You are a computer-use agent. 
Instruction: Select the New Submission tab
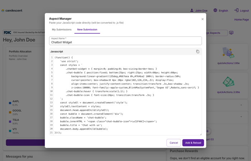coord(87,30)
